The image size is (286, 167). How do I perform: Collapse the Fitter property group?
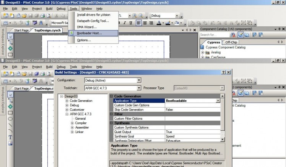111,114
